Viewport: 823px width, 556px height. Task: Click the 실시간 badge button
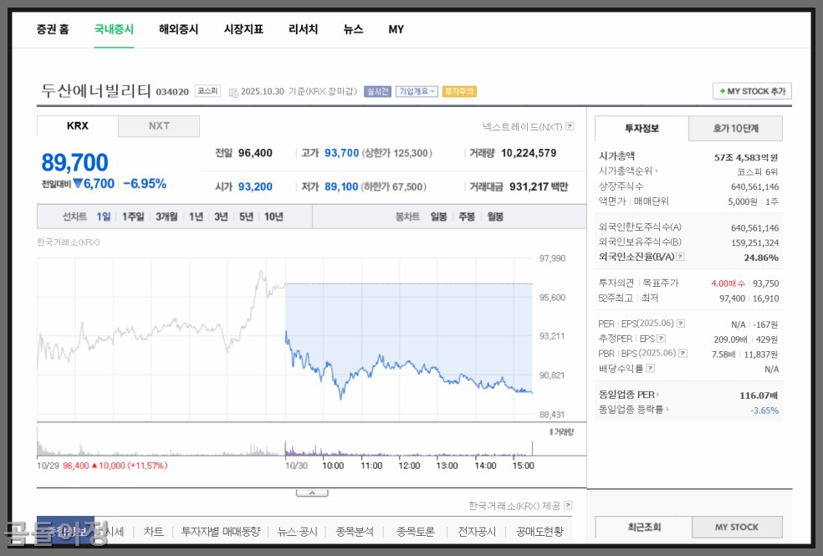(x=377, y=92)
